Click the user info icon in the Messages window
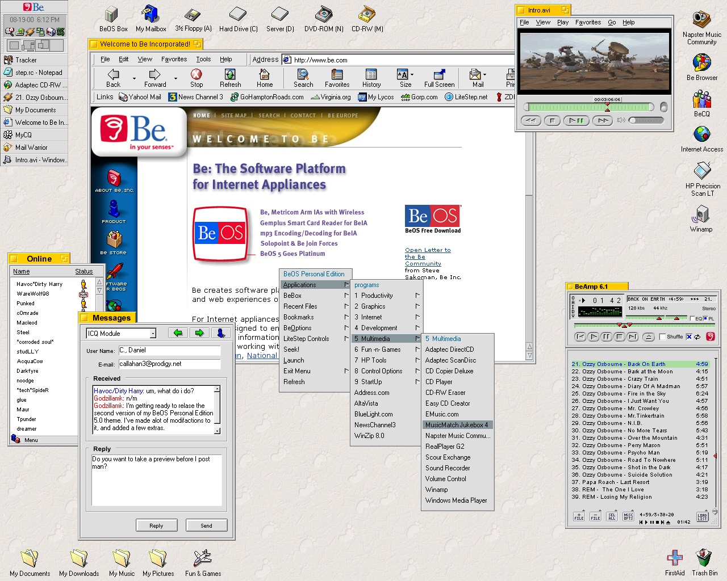This screenshot has height=581, width=727. 221,333
